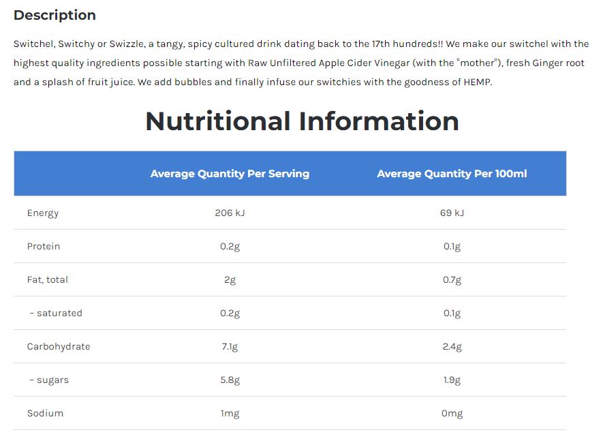Screen dimensions: 605x443
Task: Click the 2g total fat value
Action: coord(230,280)
